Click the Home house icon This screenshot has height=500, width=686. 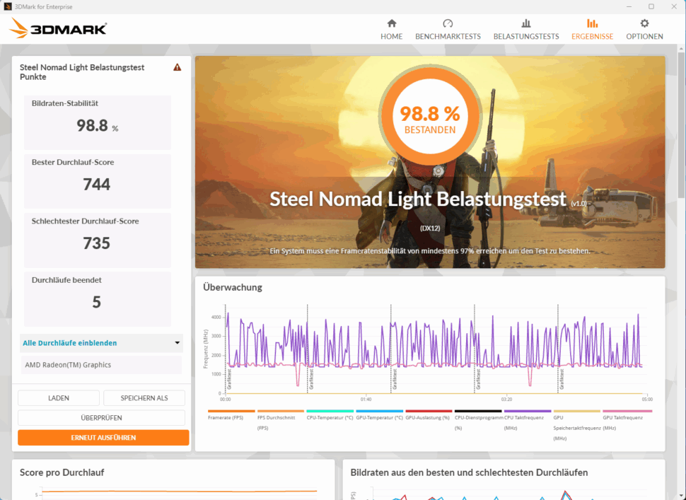click(391, 23)
